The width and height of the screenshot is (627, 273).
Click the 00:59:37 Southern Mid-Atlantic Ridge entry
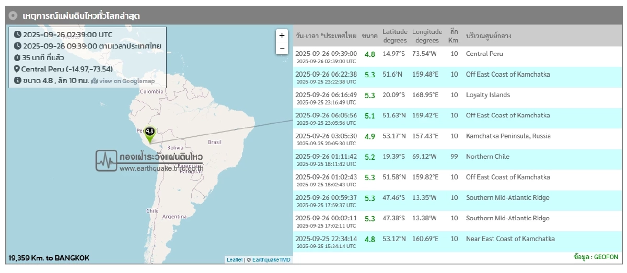[457, 201]
